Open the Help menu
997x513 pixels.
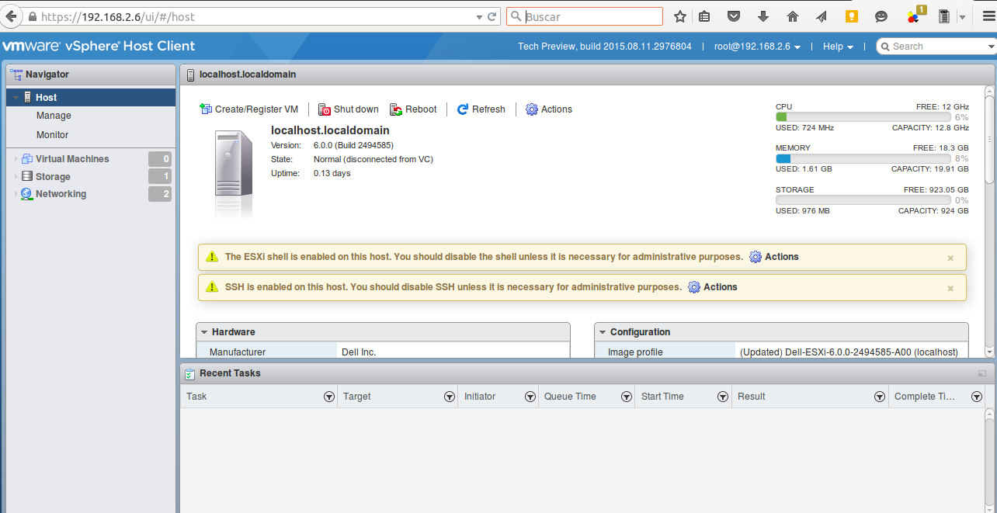(838, 47)
